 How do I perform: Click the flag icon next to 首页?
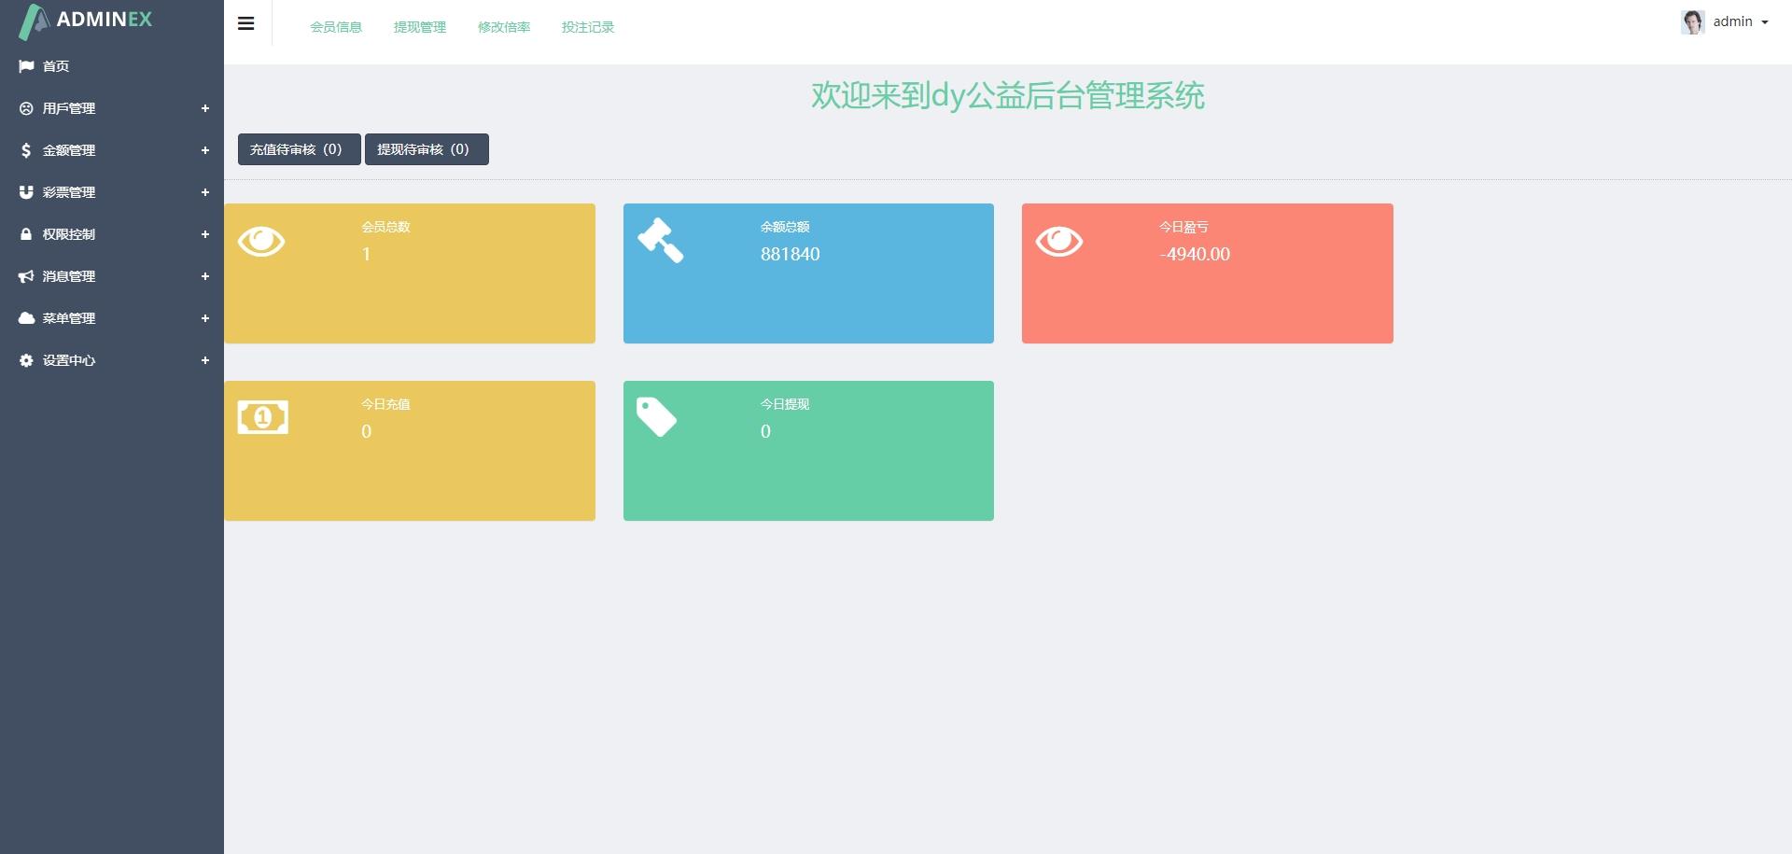pyautogui.click(x=26, y=66)
